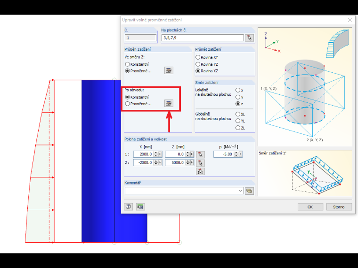This screenshot has height=268, width=358.
Task: Pick both points 1 and 2 graphically
Action: tap(200, 171)
